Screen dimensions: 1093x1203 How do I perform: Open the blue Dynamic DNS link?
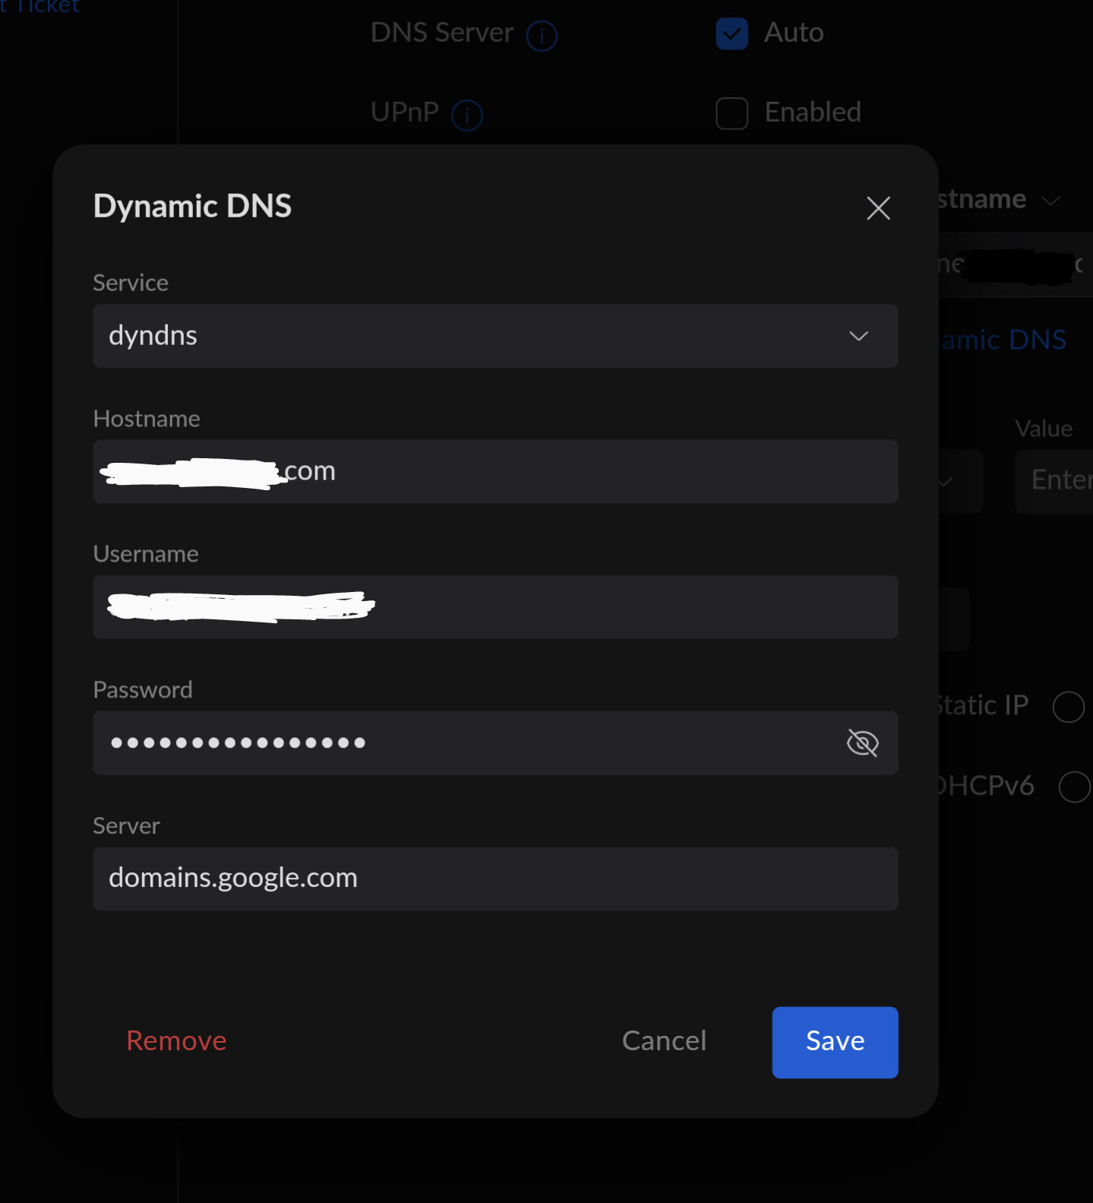1003,340
